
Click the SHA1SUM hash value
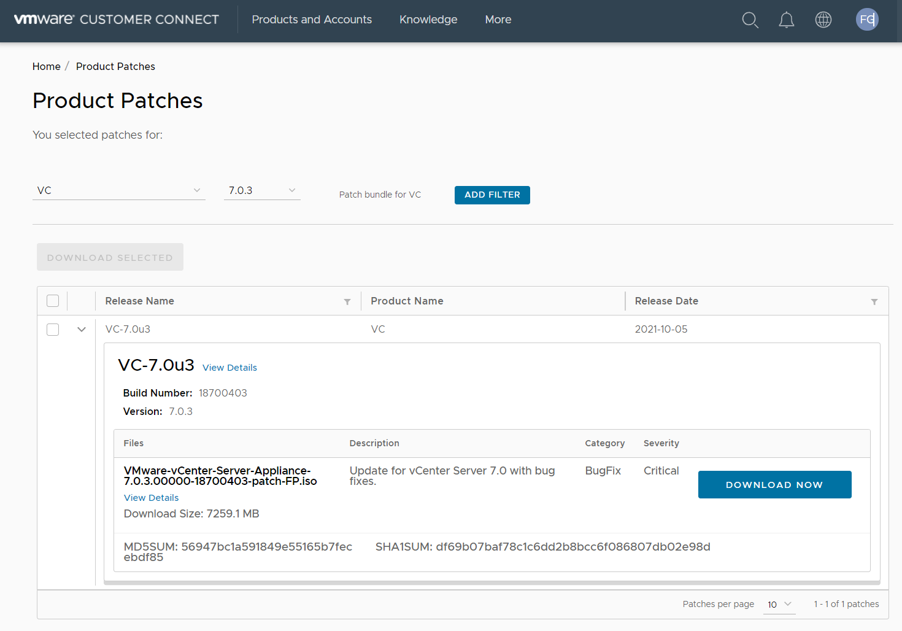click(x=573, y=547)
